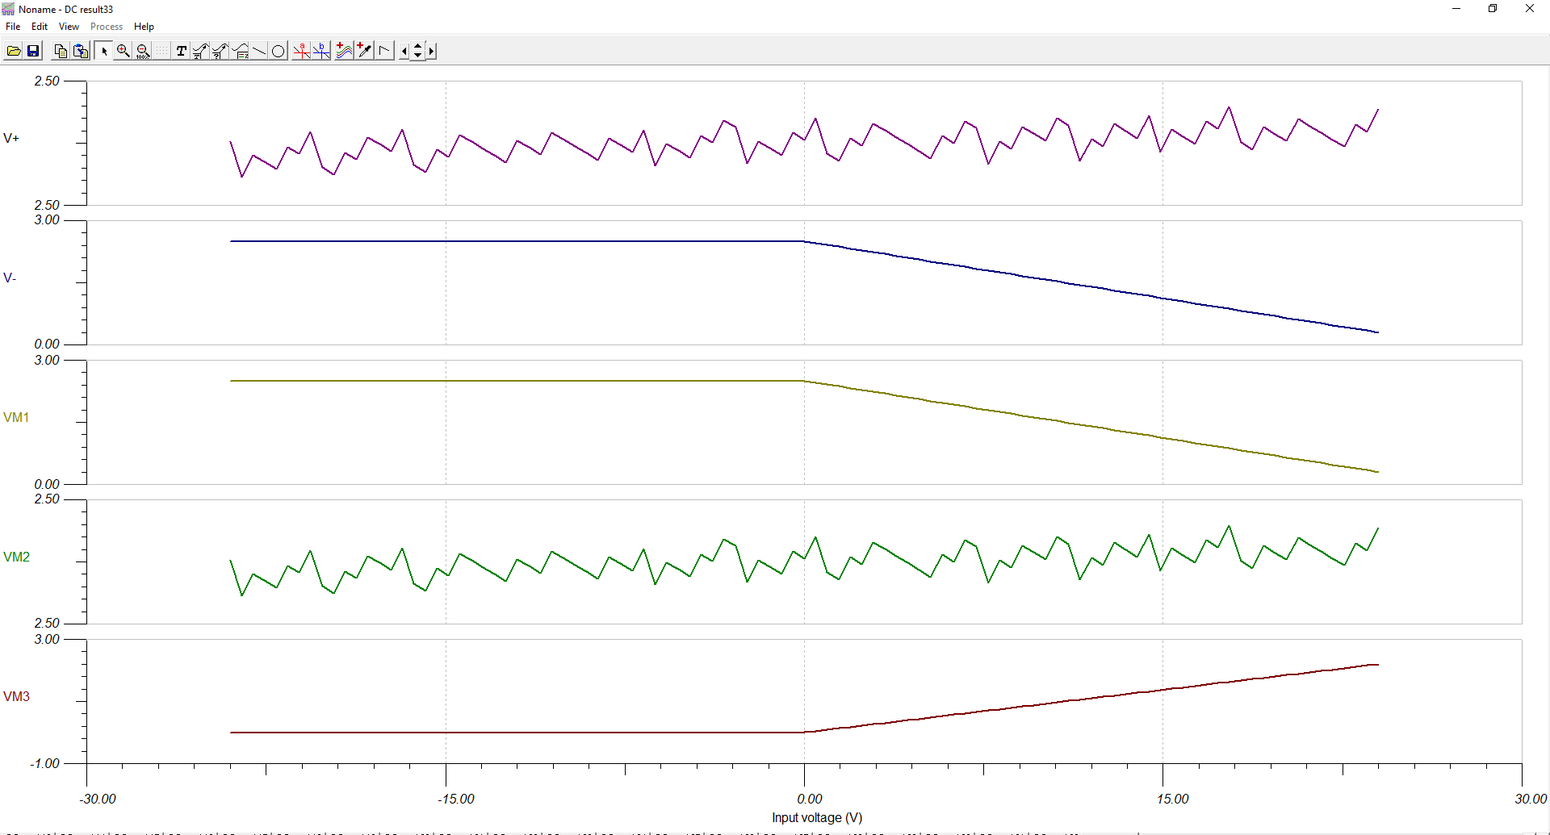Click the Copy icon in toolbar
The height and width of the screenshot is (835, 1550).
click(61, 51)
